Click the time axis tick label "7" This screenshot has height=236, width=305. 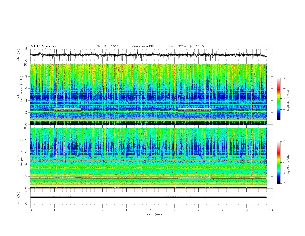click(199, 210)
